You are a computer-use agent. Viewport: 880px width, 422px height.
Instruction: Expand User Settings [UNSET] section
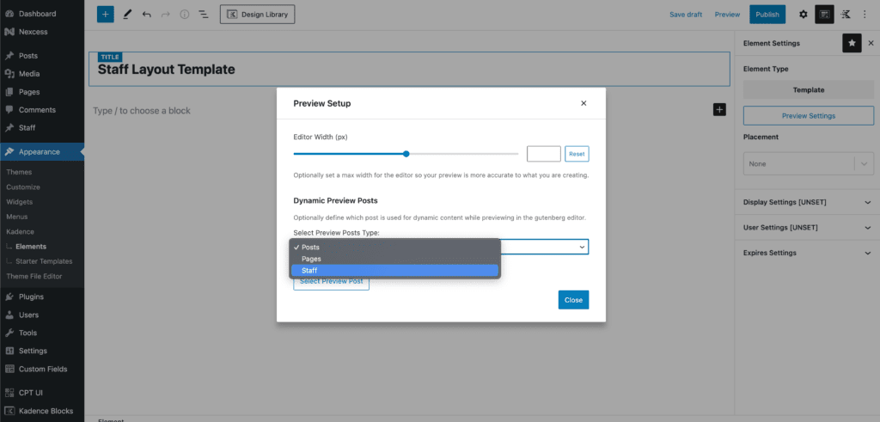click(808, 227)
